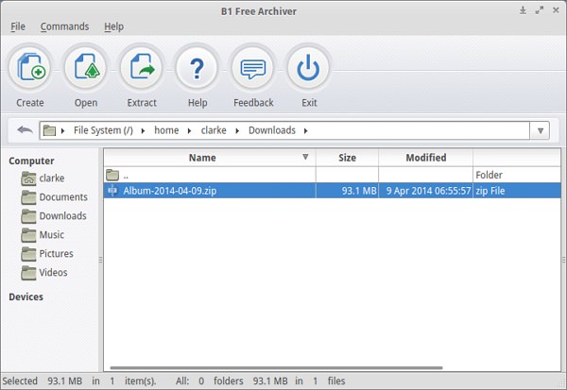The width and height of the screenshot is (567, 390).
Task: Click the Exit power icon
Action: click(x=308, y=68)
